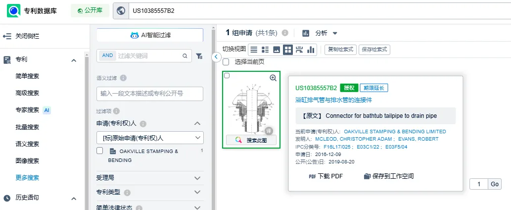Open the globe region selector icon

121,11
